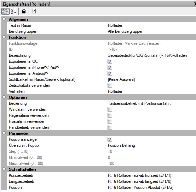Screen dimensions: 196x192
Task: Select Kurzzeitbetrieb address value 3/1/1
Action: point(151,175)
